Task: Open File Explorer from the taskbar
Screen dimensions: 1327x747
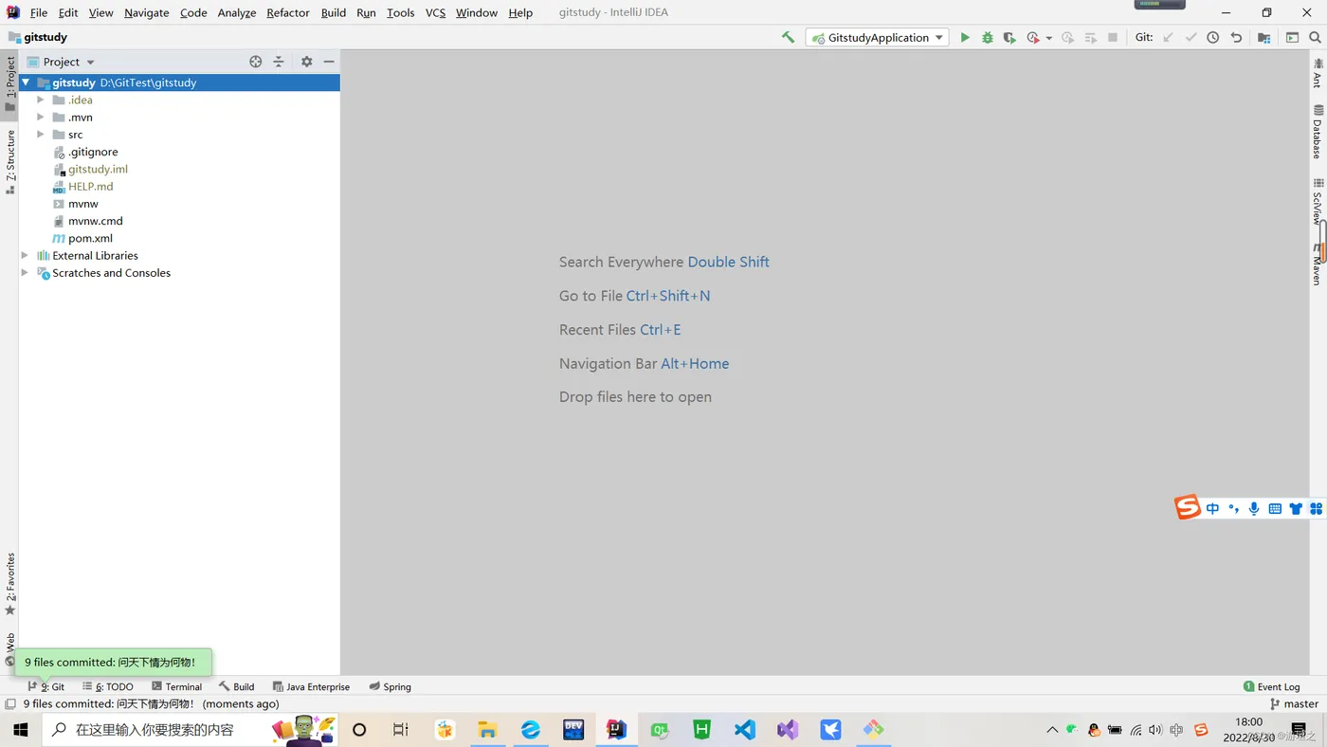Action: pyautogui.click(x=487, y=729)
